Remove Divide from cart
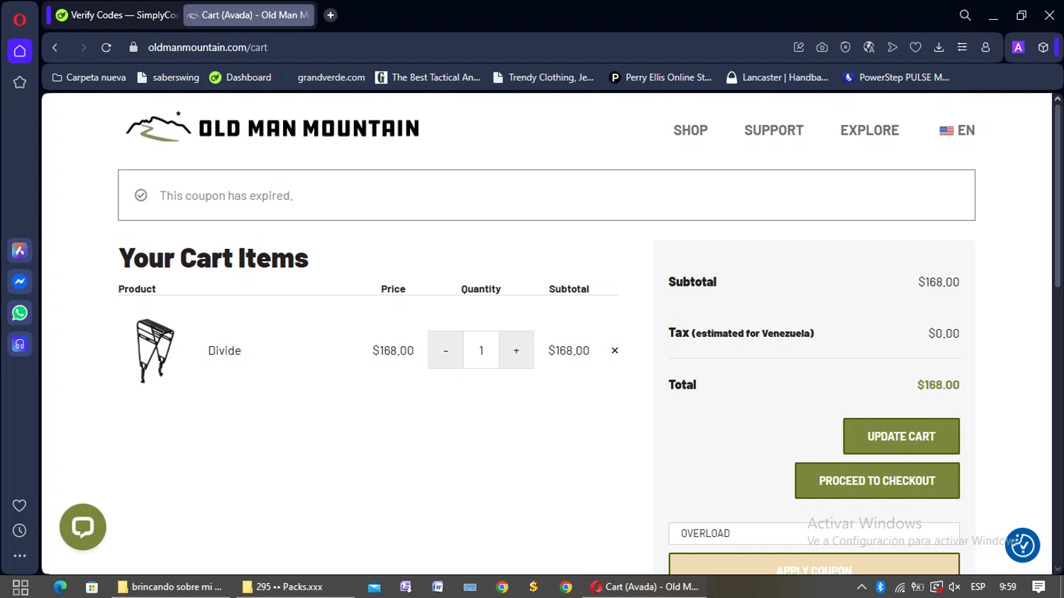 click(x=615, y=350)
